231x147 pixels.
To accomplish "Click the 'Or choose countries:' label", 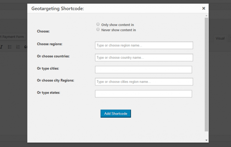I will point(53,56).
